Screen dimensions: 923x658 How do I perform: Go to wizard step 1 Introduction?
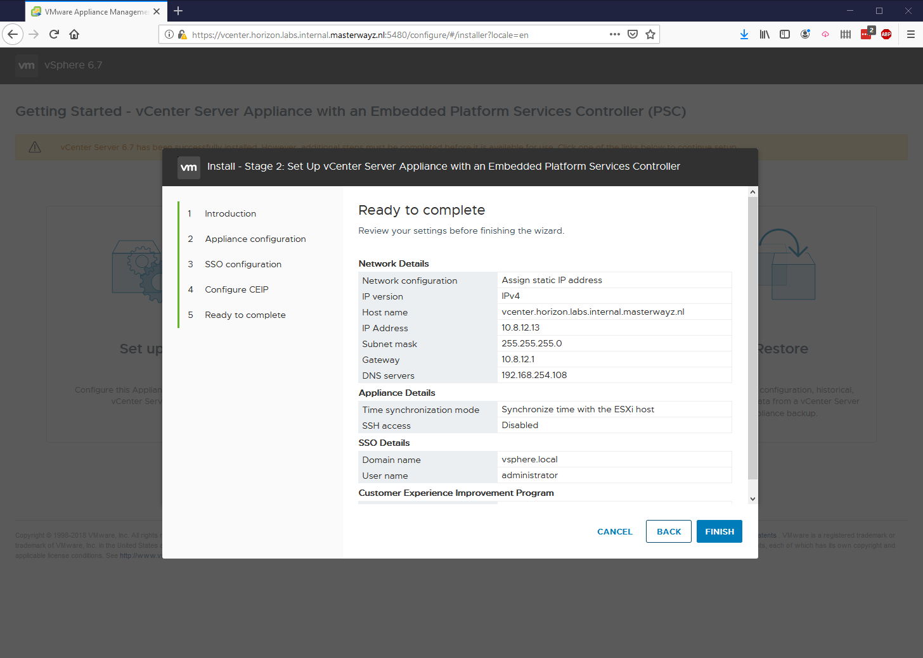point(230,213)
